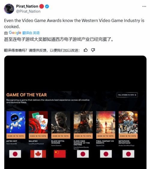Click the blue verified badge icon
Viewport: 150px width, 169px height.
tap(47, 7)
